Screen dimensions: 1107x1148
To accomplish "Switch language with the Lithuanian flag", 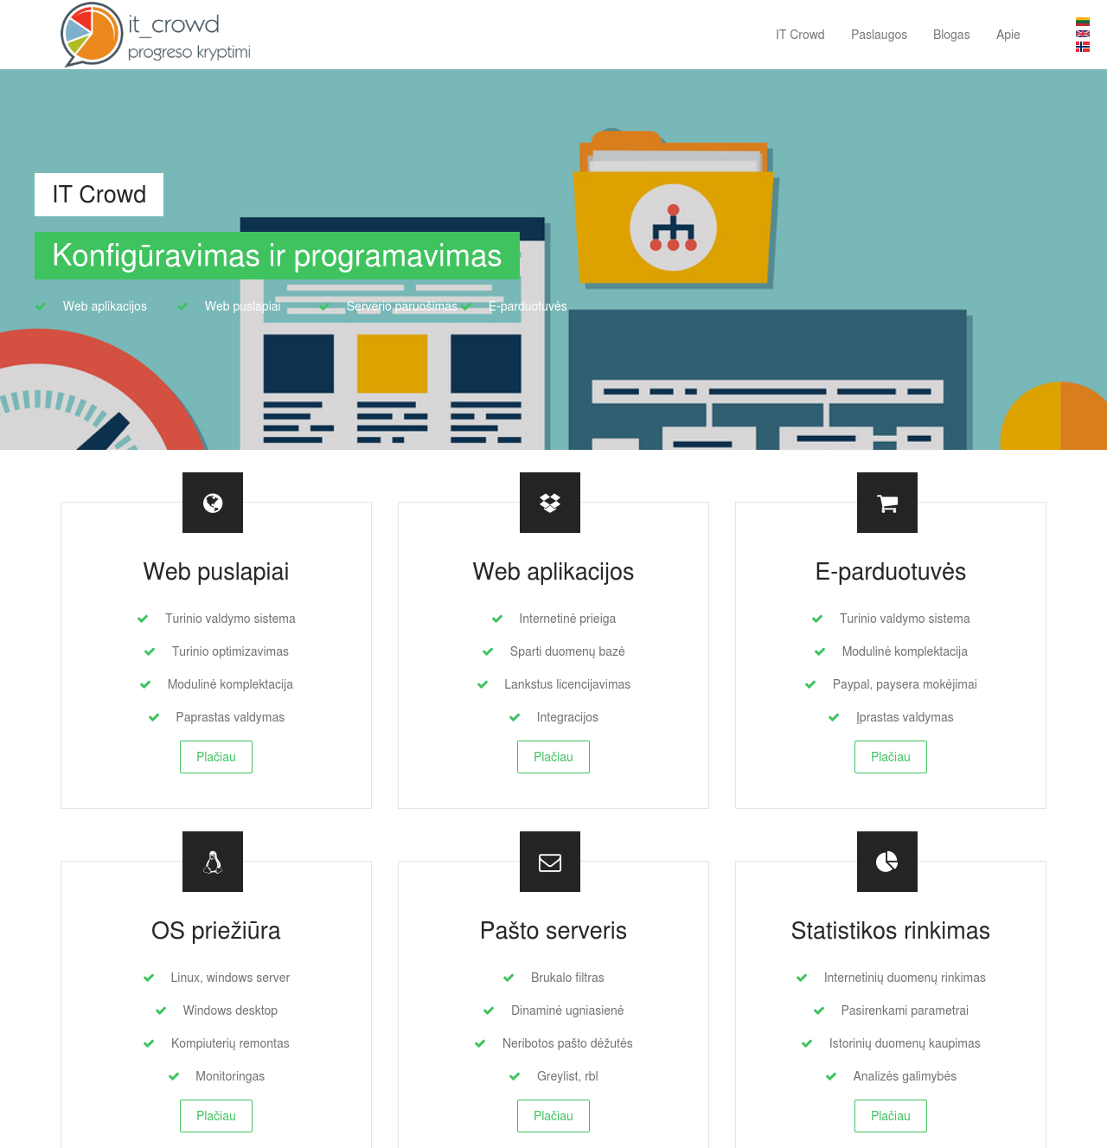I will coord(1082,22).
